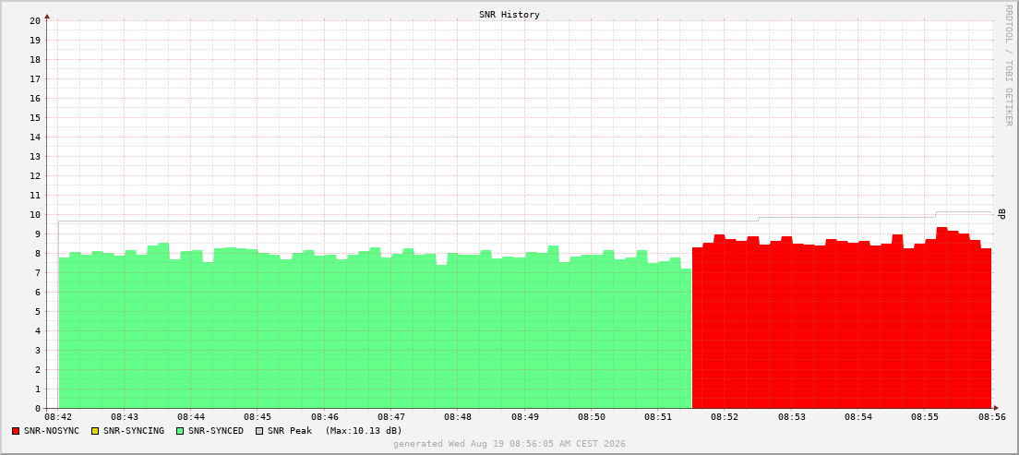The height and width of the screenshot is (455, 1019).
Task: Click the Max:10.13 dB text
Action: tap(364, 431)
